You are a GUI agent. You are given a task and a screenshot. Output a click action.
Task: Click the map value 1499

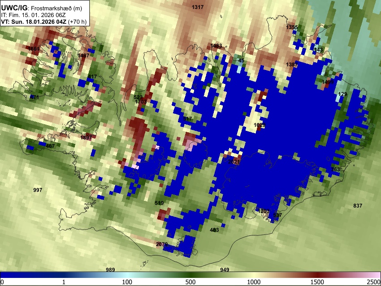pos(328,82)
